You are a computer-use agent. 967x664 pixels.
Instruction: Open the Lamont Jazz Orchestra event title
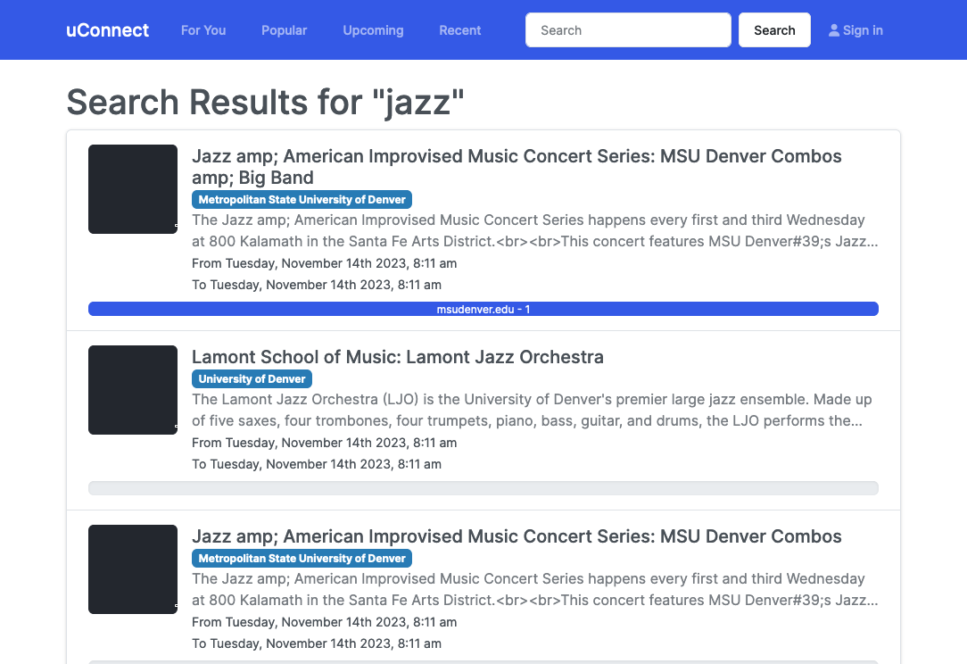(399, 357)
